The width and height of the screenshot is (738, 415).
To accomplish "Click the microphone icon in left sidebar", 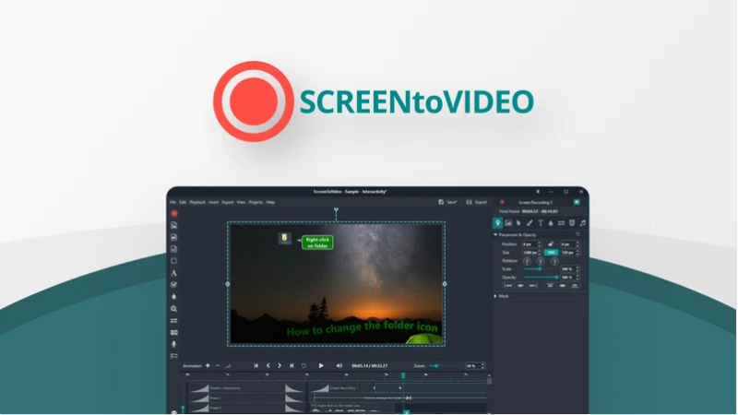I will tap(173, 344).
